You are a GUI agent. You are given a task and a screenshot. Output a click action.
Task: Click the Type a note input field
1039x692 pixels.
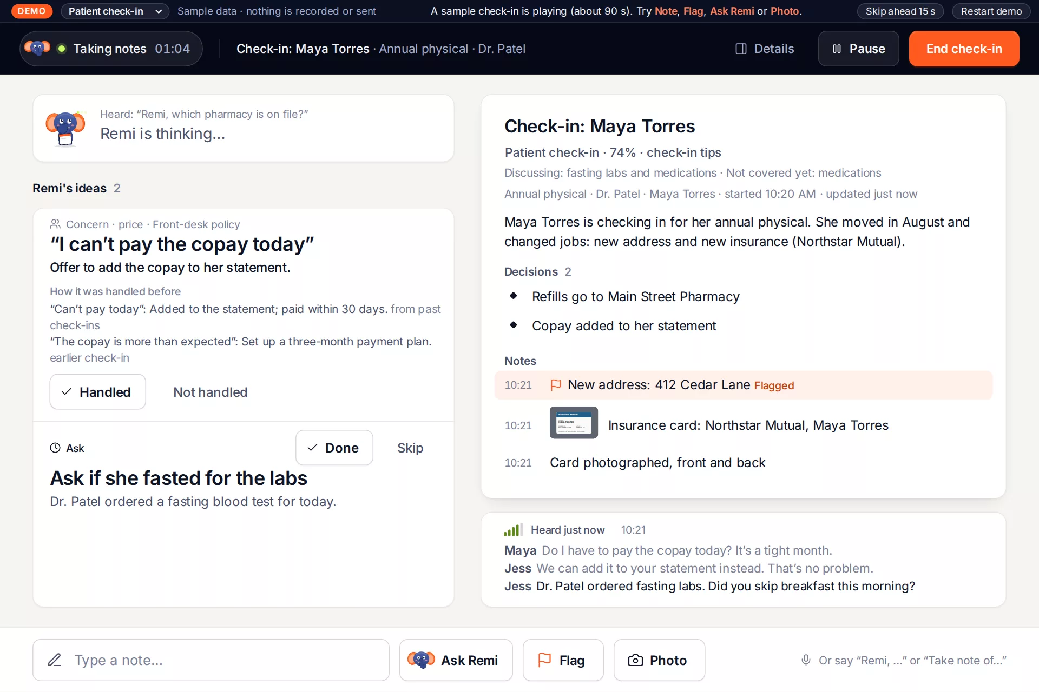pyautogui.click(x=211, y=660)
